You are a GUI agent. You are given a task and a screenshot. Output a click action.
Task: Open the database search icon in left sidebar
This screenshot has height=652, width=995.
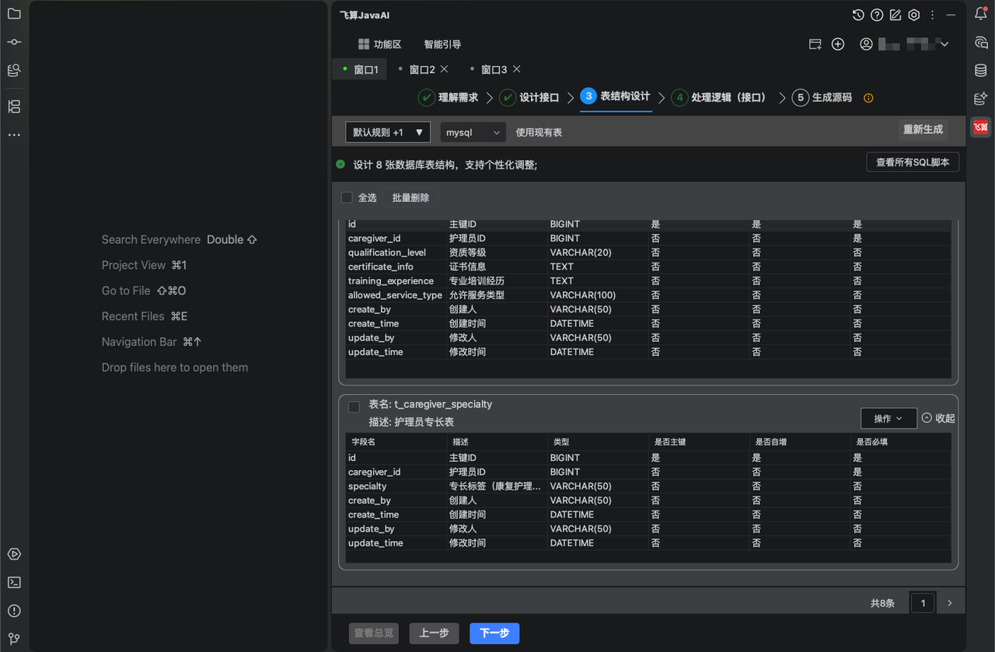pos(14,70)
